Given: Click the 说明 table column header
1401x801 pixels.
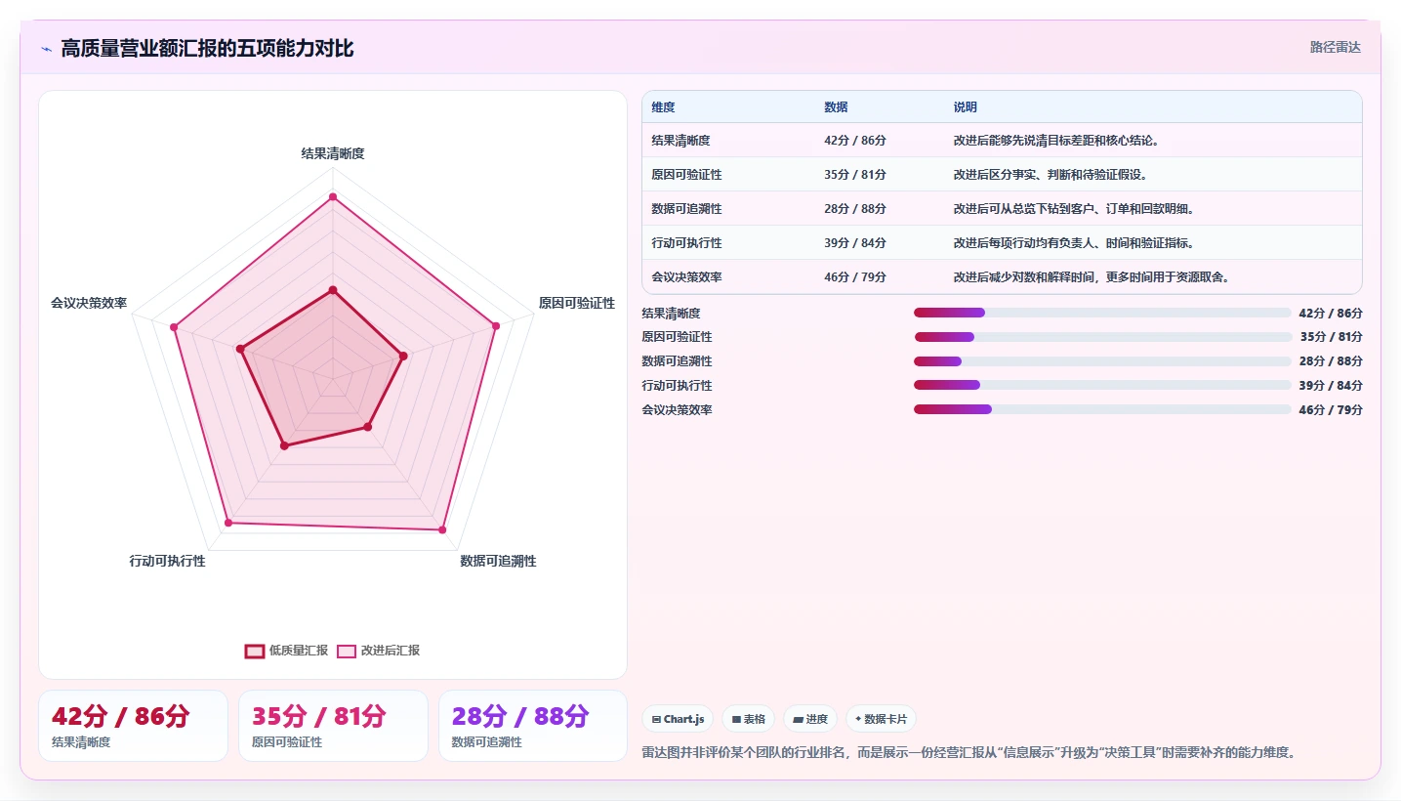Looking at the screenshot, I should pos(966,107).
